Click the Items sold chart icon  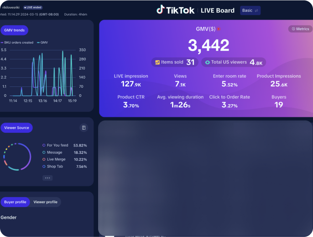click(157, 62)
